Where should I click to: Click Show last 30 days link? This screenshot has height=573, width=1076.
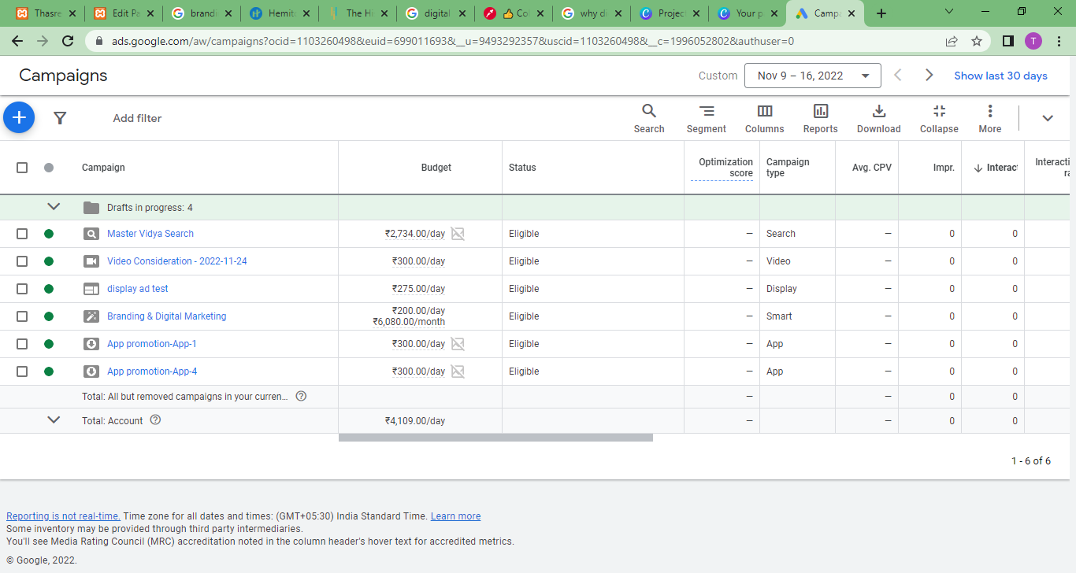point(1000,76)
